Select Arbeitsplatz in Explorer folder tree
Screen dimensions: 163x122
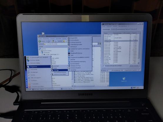46,53
